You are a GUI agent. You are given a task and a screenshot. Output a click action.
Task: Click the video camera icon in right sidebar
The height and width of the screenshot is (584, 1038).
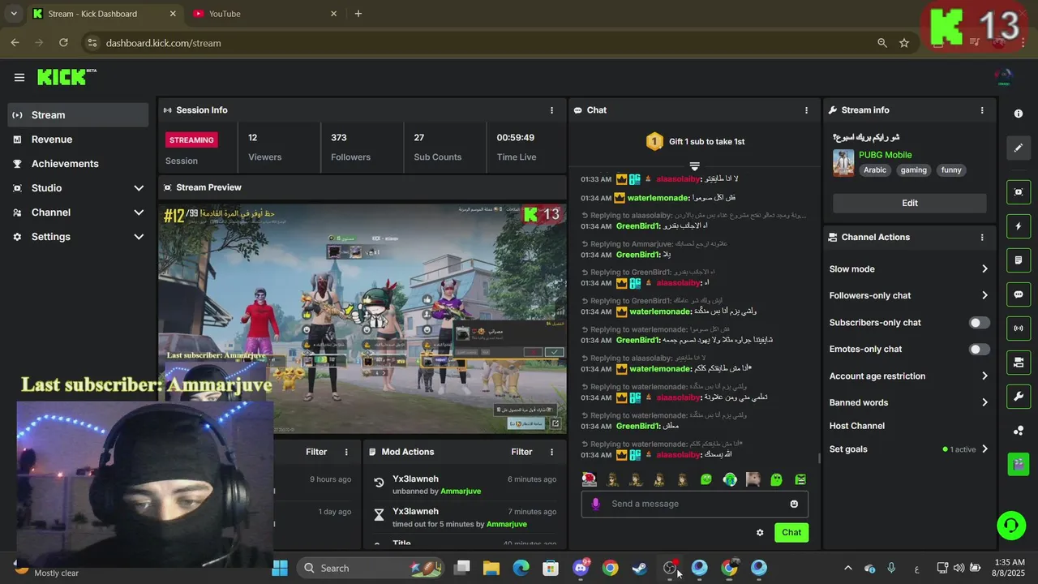[x=1019, y=362]
